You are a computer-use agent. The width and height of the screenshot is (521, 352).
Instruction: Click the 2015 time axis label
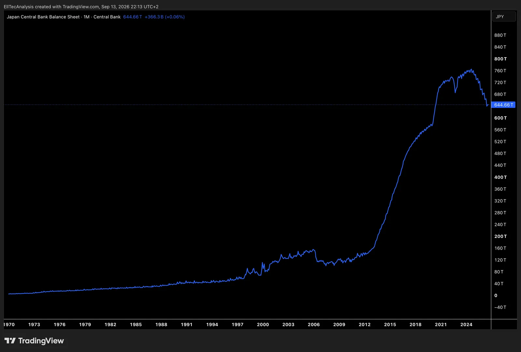(390, 324)
